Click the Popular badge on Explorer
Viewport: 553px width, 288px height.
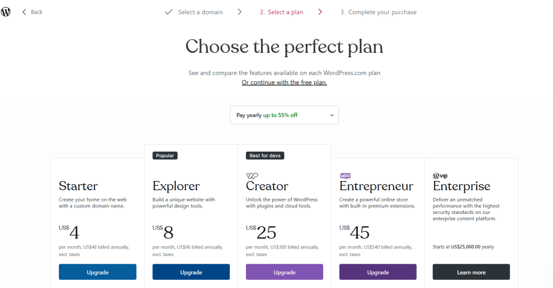(x=165, y=156)
